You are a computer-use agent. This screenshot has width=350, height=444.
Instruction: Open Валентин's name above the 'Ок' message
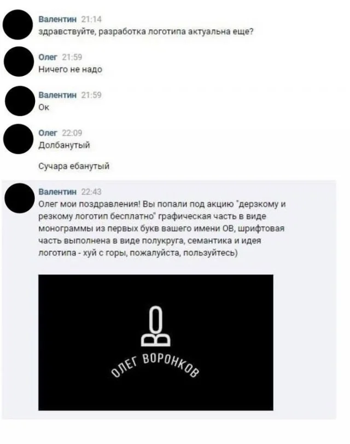click(57, 95)
